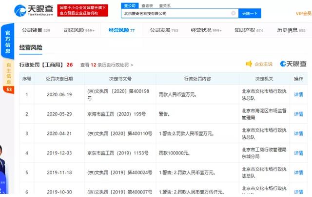The height and width of the screenshot is (197, 312).
Task: Open 详情 for row 6 dated 2019-10-30
Action: [x=298, y=192]
